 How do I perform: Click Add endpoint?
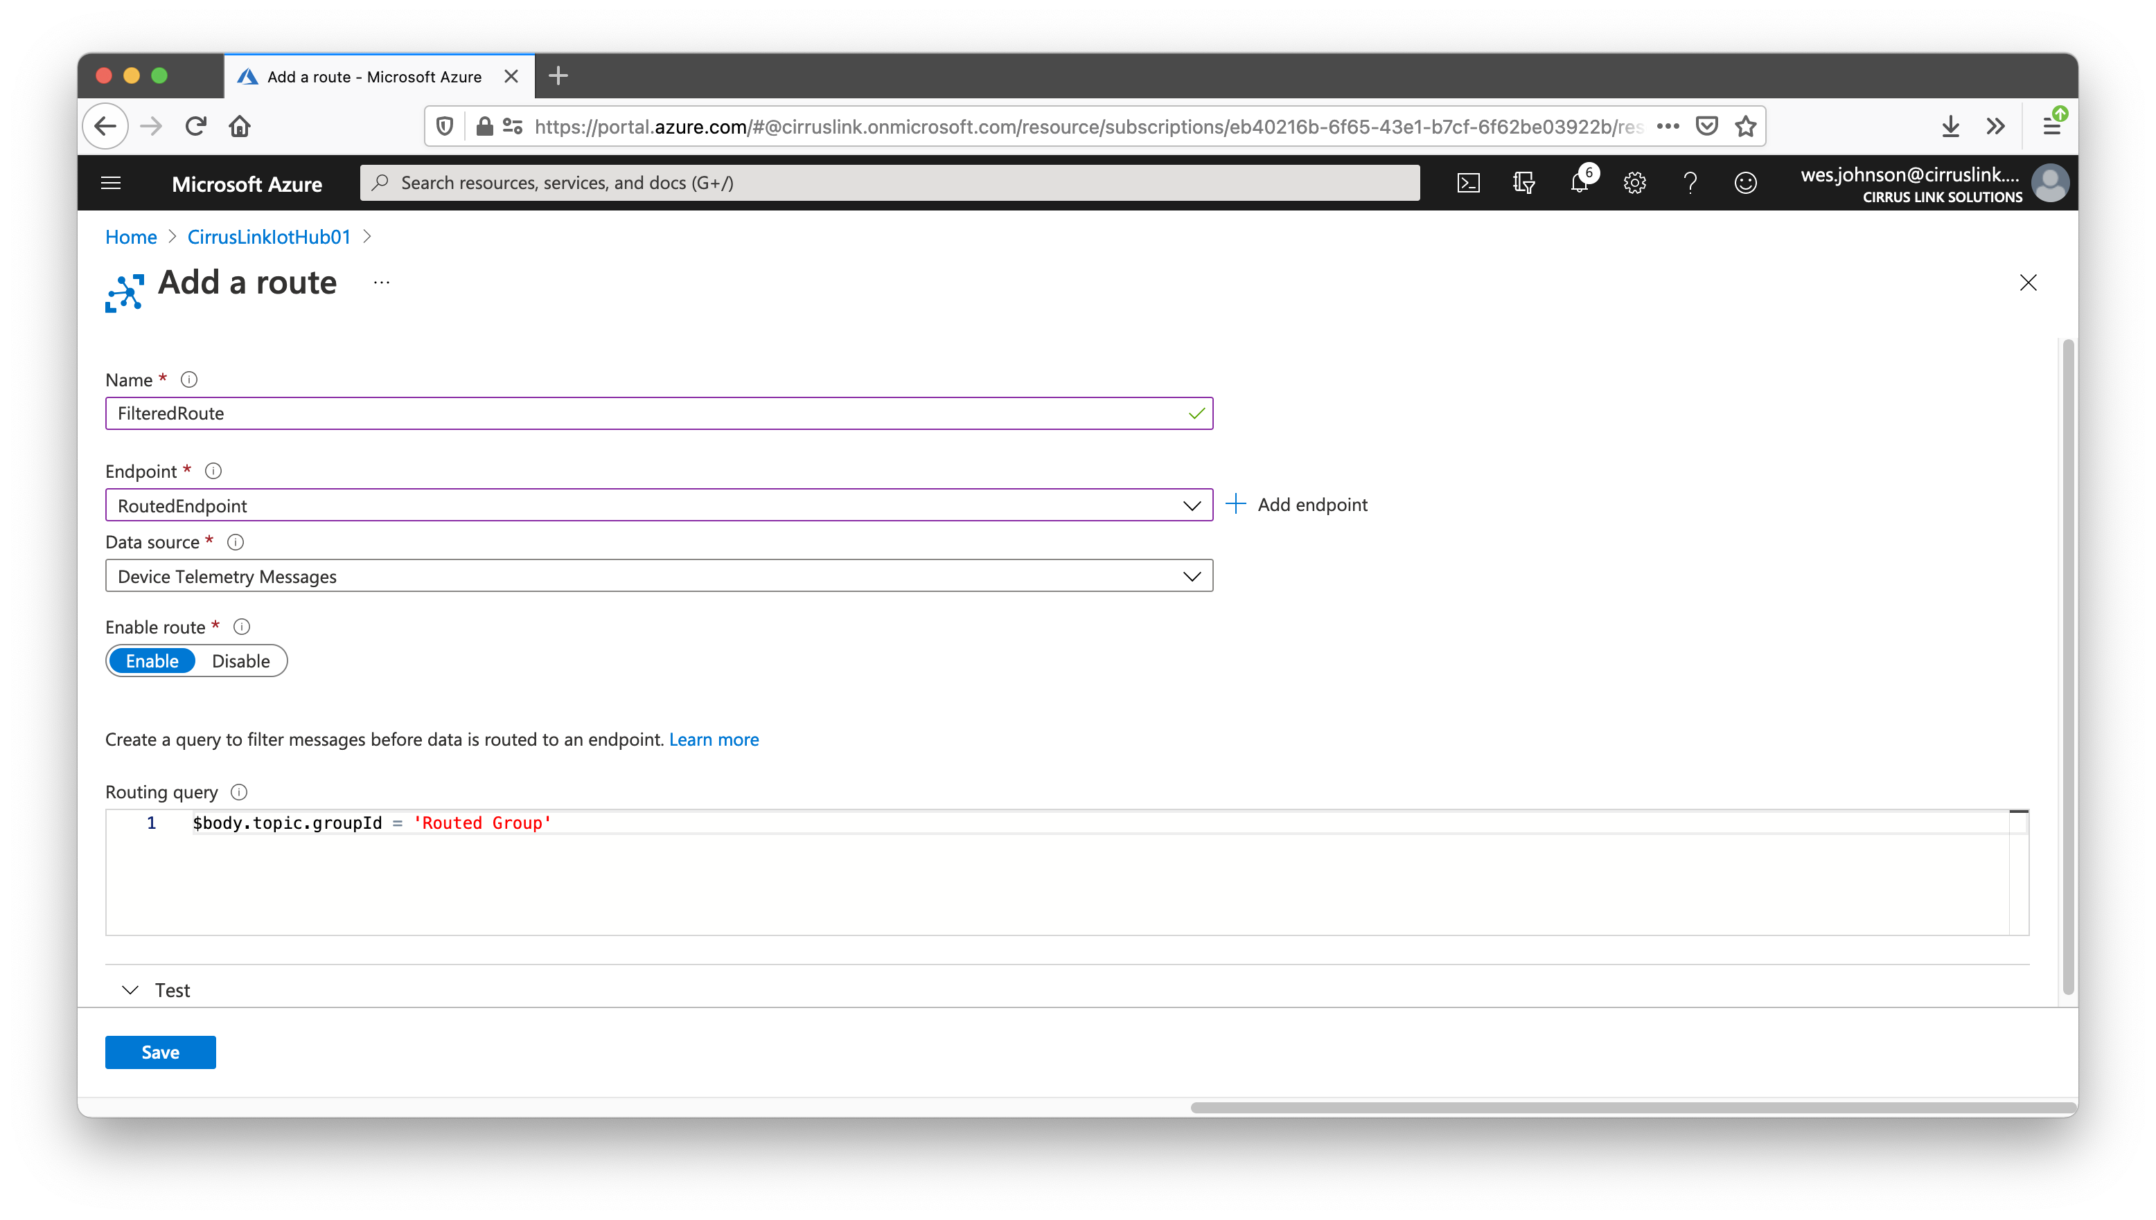coord(1297,505)
